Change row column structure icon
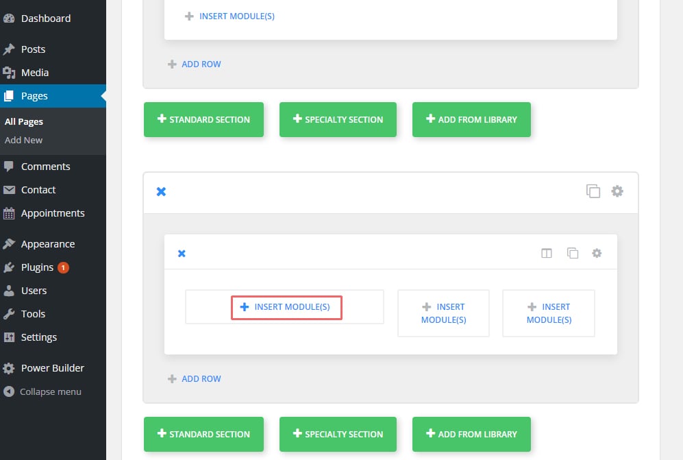The width and height of the screenshot is (683, 460). (x=546, y=254)
